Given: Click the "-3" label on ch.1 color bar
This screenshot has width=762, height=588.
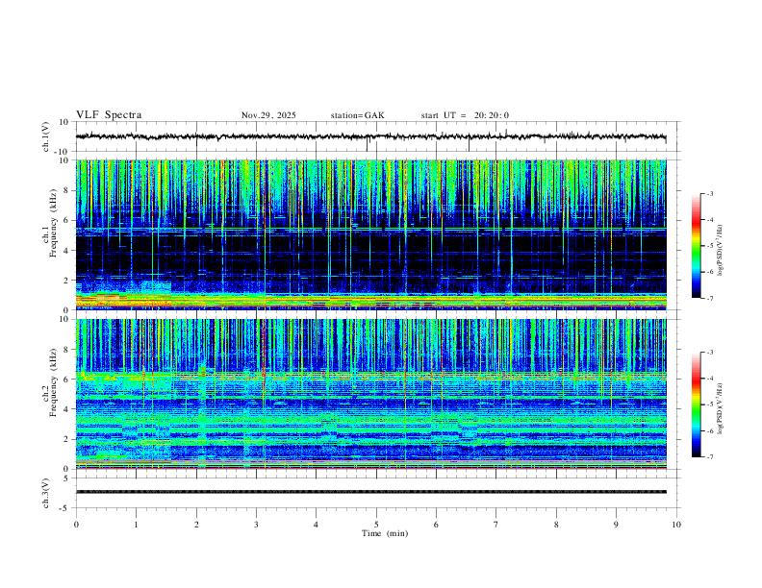Looking at the screenshot, I should click(709, 193).
